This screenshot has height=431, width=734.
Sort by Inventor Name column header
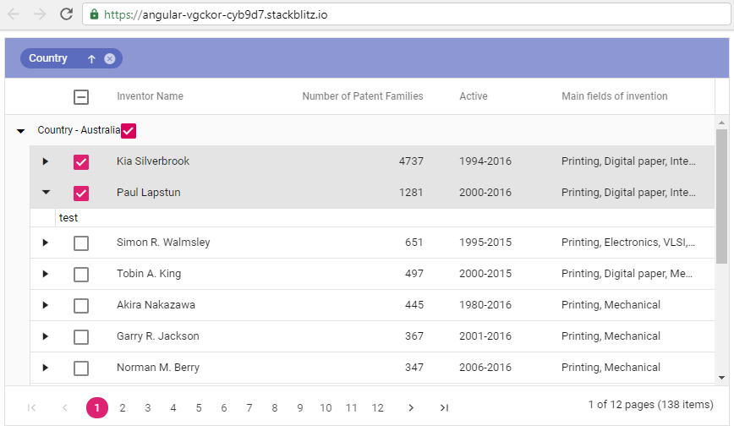tap(150, 96)
